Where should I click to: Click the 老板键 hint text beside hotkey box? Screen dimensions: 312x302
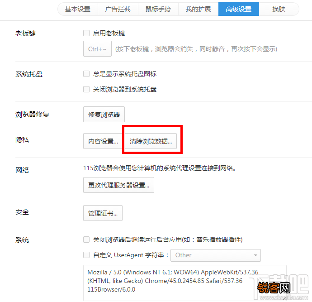coord(196,49)
